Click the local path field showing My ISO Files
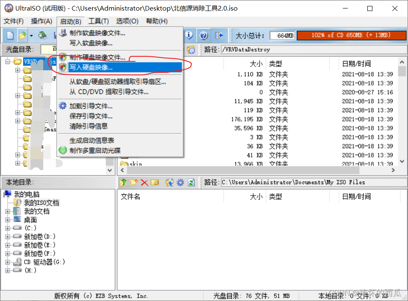The height and width of the screenshot is (301, 408). (314, 182)
